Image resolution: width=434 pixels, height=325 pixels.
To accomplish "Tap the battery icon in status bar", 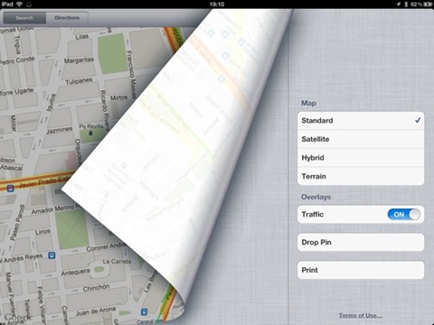I will coord(428,5).
